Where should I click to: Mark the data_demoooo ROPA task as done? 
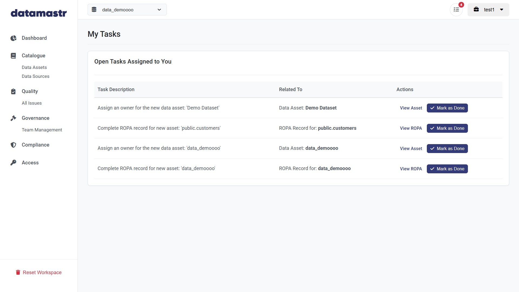coord(447,169)
